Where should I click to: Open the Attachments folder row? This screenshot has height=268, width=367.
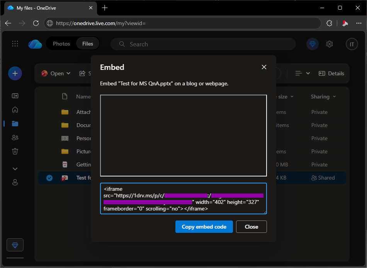pos(192,112)
